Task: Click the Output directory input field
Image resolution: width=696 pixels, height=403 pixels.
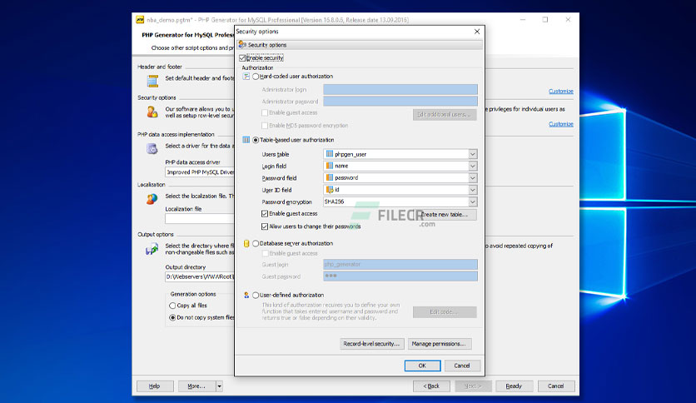Action: pyautogui.click(x=200, y=277)
